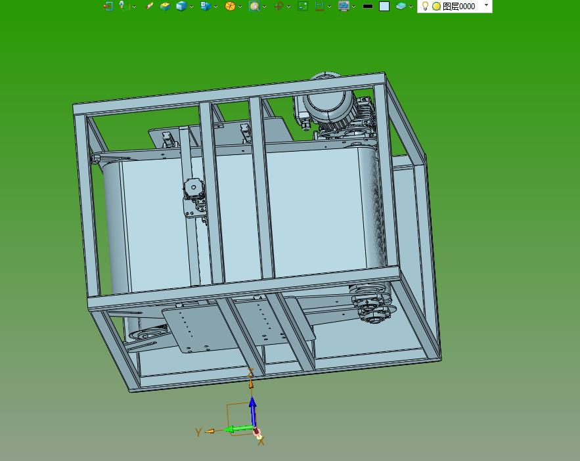Click the teal layer plate icon
This screenshot has height=461, width=580.
pyautogui.click(x=401, y=7)
